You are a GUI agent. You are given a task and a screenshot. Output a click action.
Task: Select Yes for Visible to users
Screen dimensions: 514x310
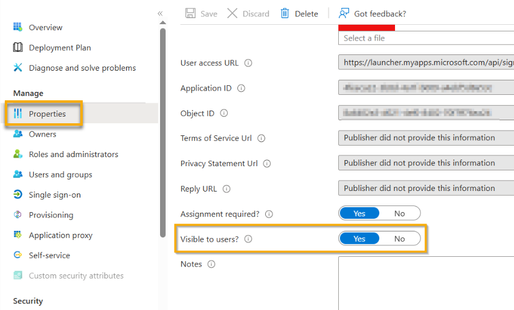point(359,239)
